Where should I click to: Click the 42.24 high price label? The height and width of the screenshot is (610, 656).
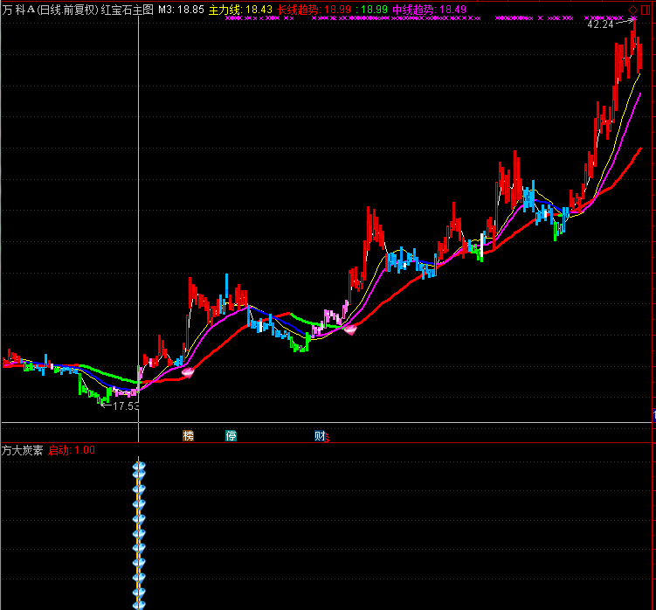click(x=600, y=25)
